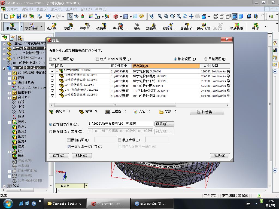The width and height of the screenshot is (279, 209).
Task: Expand the 实体(1) folder node
Action: (x=9, y=98)
